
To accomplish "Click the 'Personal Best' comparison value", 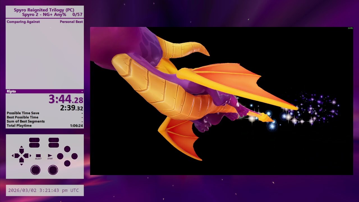I will pos(71,22).
